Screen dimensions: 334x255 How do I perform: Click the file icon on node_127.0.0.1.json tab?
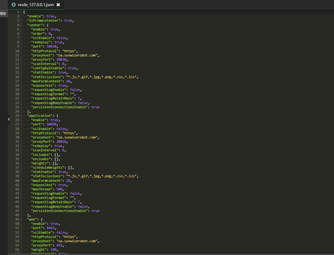(13, 5)
